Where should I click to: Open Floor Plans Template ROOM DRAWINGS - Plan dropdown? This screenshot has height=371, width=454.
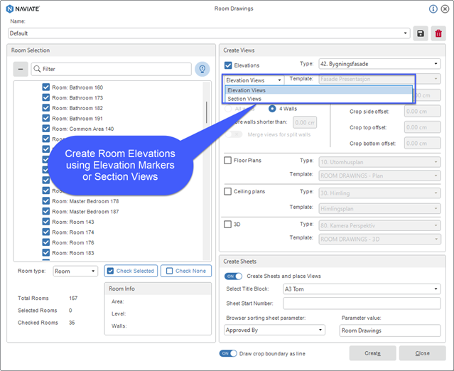click(x=380, y=176)
